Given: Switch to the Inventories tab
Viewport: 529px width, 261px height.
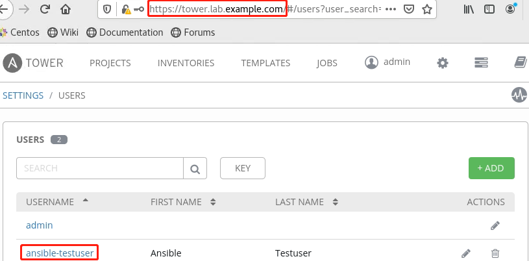Looking at the screenshot, I should 186,63.
